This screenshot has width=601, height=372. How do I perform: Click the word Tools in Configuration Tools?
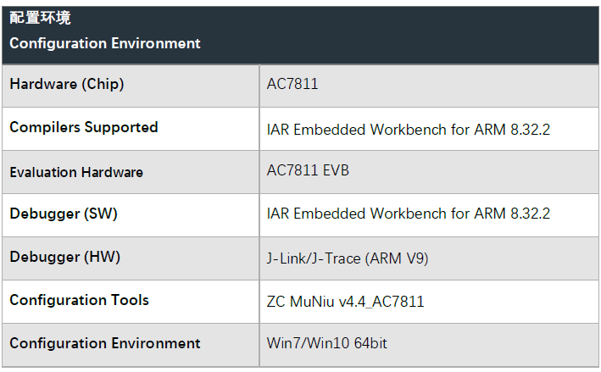[130, 300]
